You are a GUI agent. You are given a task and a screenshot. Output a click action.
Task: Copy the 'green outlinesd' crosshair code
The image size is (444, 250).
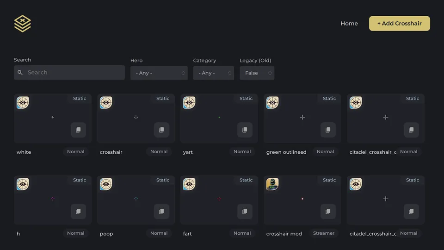tap(328, 130)
